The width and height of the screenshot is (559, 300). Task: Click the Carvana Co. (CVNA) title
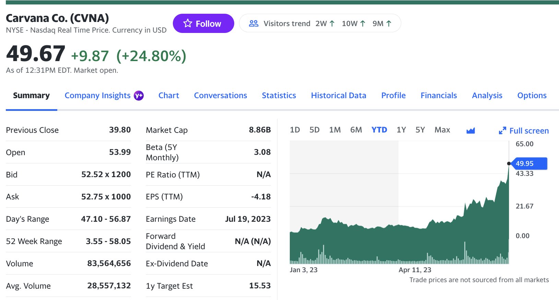tap(57, 18)
